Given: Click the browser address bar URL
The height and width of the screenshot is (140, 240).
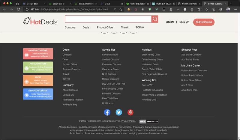Looking at the screenshot, I should tap(69, 10).
